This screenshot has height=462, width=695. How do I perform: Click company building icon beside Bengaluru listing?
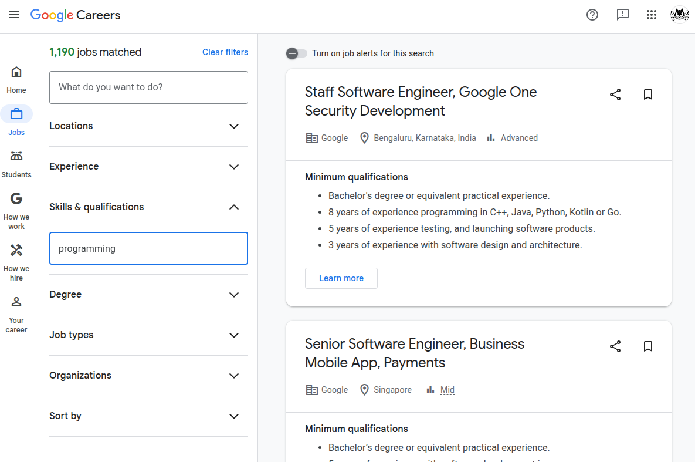pos(312,138)
